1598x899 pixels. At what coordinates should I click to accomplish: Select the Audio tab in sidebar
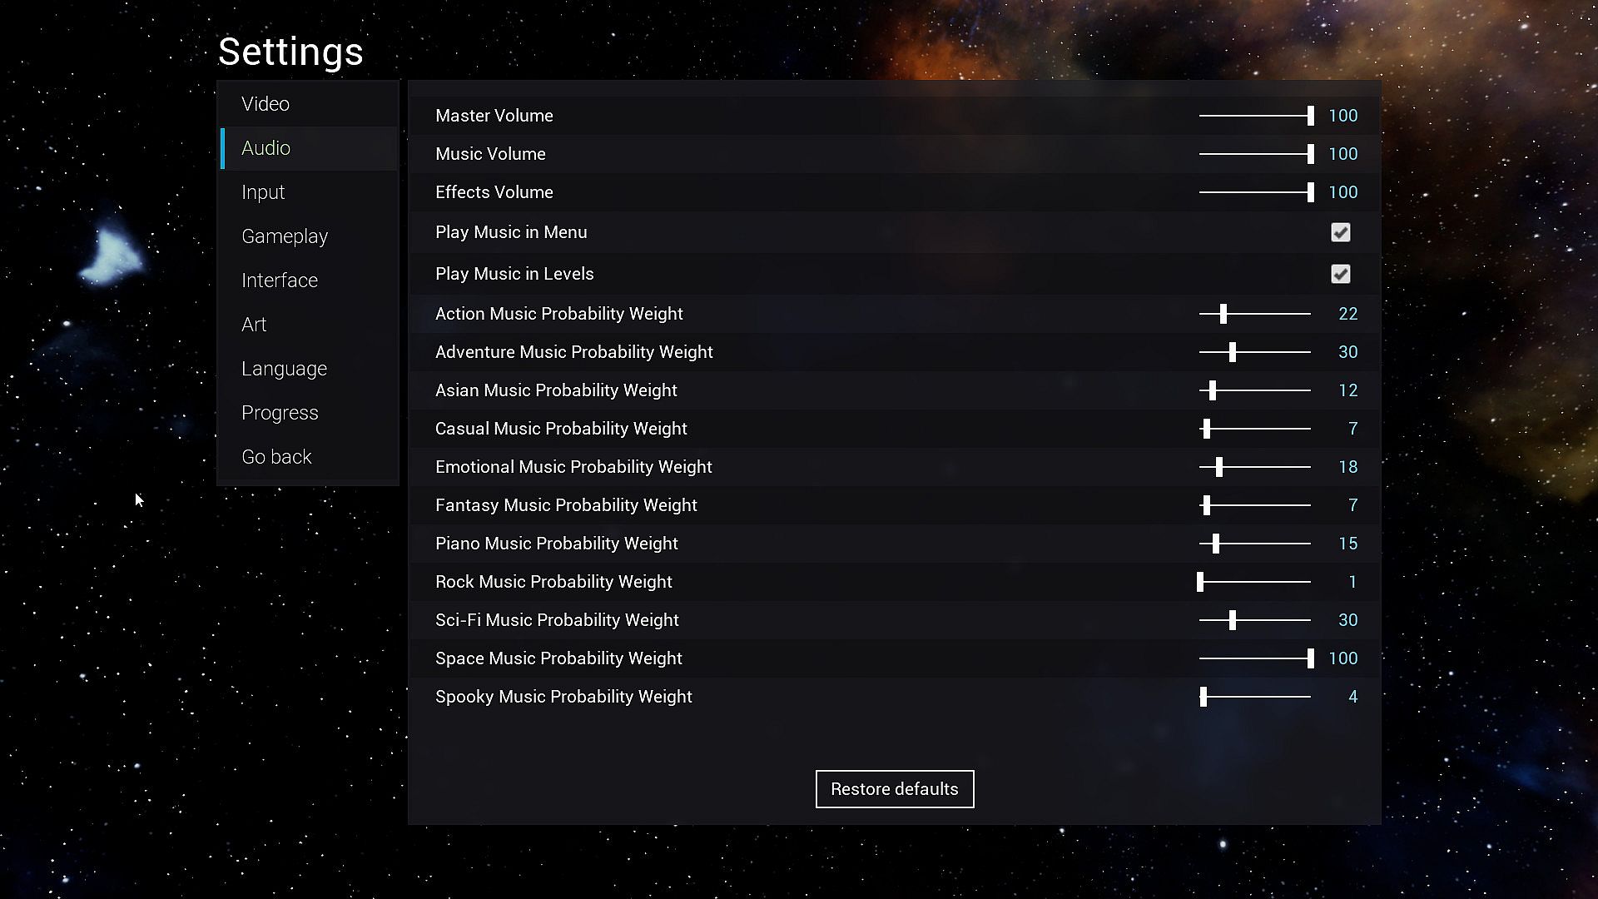266,148
